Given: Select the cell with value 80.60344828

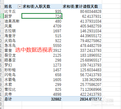Looking at the screenshot, I should click(82, 11).
